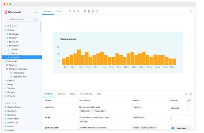Image resolution: width=204 pixels, height=133 pixels.
Task: Open the dataType requests dropdown
Action: click(180, 108)
